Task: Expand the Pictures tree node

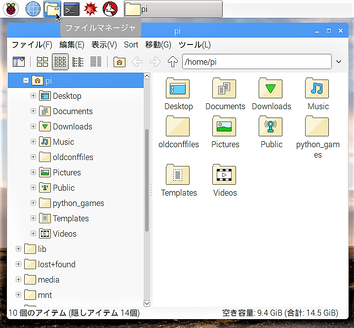Action: coord(33,172)
